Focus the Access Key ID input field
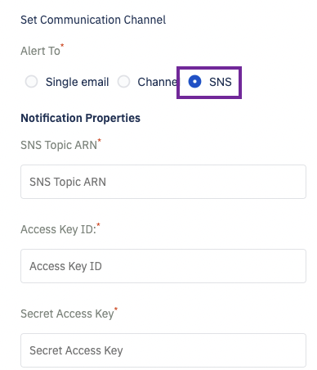The image size is (317, 370). [x=163, y=266]
